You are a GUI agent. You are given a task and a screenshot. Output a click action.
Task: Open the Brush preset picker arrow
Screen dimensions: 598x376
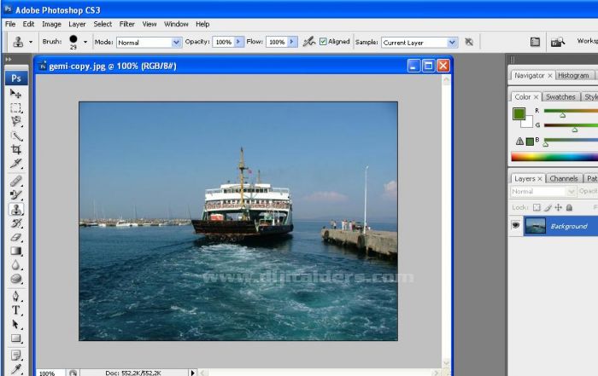(85, 42)
